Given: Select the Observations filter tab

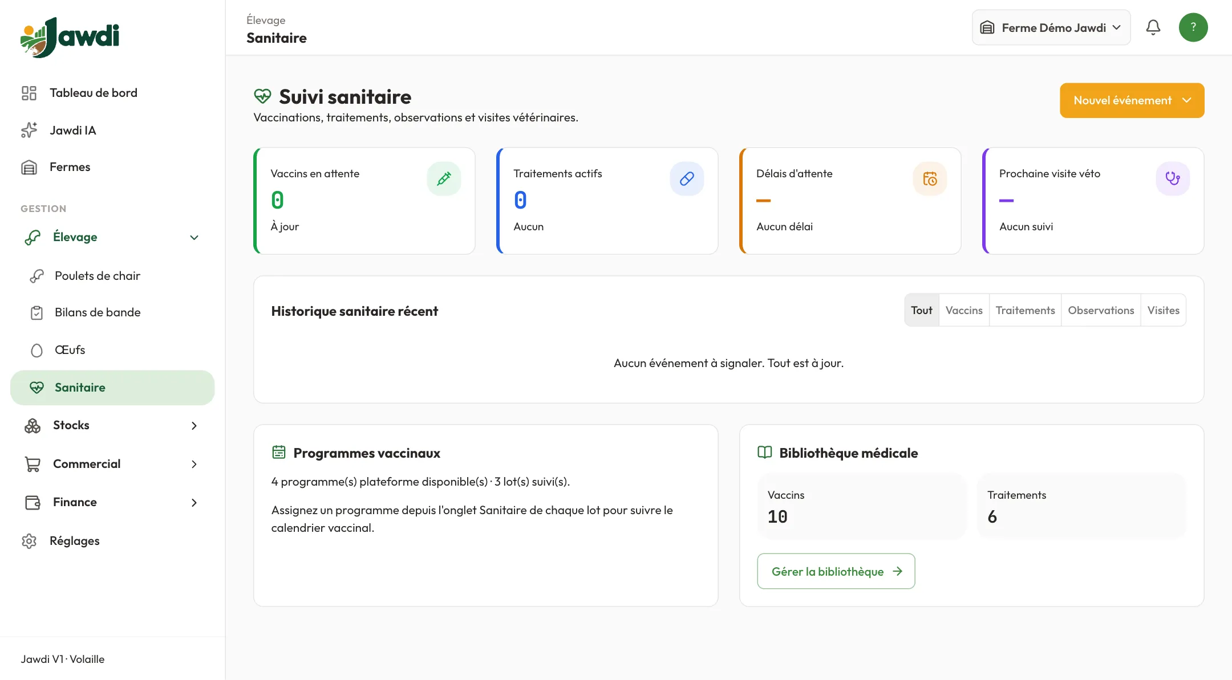Looking at the screenshot, I should click(1101, 310).
